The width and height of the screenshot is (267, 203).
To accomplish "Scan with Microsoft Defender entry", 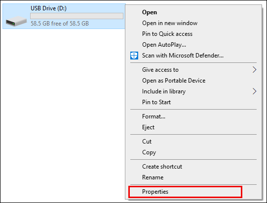I will point(193,56).
